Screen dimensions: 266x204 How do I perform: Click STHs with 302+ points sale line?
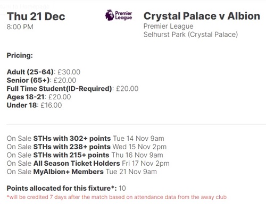[x=85, y=138]
